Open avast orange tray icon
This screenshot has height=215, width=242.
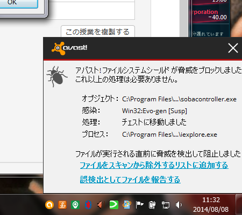coord(49,205)
